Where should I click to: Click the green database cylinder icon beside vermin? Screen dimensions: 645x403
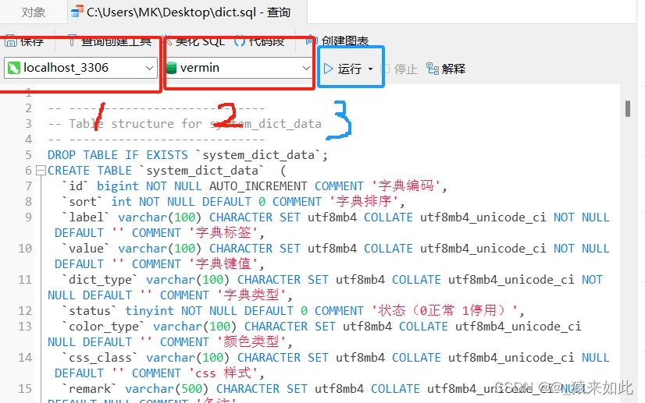click(171, 68)
